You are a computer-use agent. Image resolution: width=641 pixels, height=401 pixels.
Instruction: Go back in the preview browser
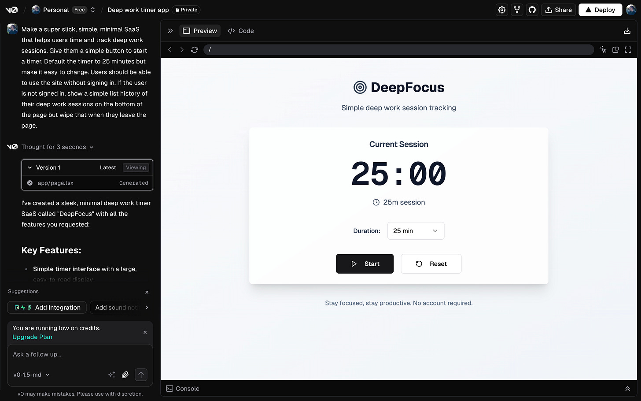[170, 50]
